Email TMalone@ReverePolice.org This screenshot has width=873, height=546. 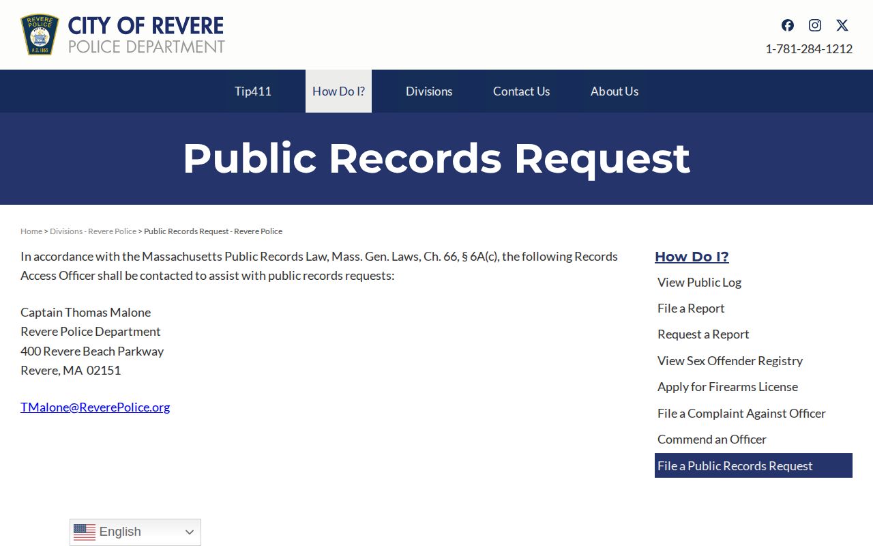[x=95, y=407]
